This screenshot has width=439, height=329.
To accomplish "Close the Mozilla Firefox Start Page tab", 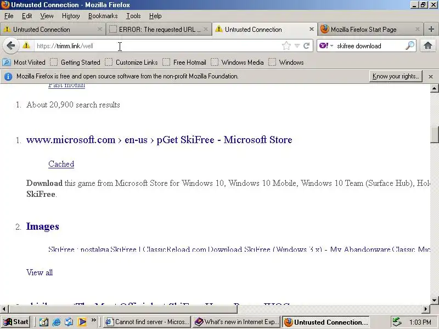I will [x=418, y=29].
